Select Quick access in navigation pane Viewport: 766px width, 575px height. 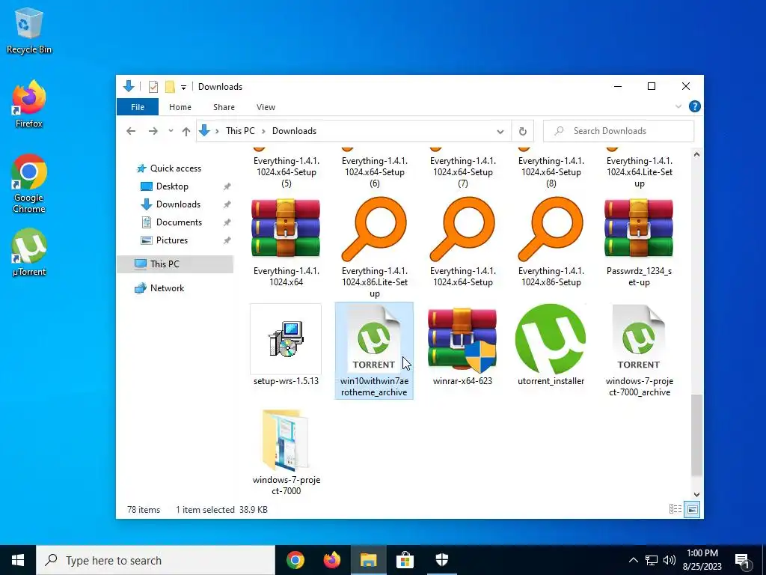point(175,168)
